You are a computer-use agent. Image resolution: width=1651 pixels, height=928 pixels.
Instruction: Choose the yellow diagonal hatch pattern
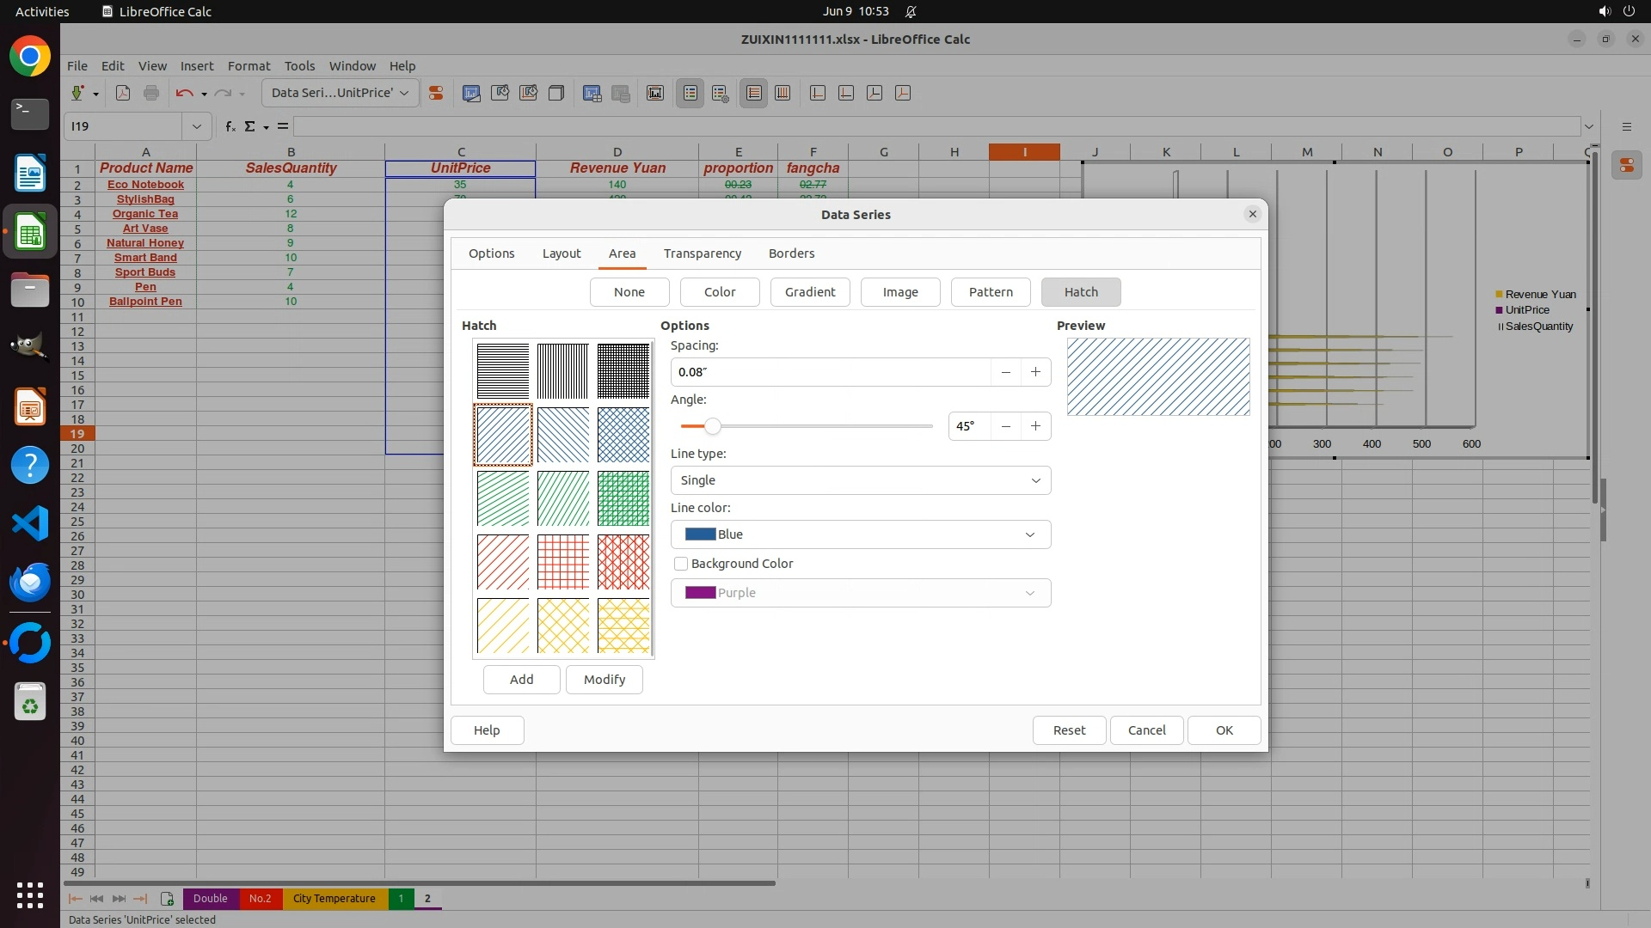point(503,626)
